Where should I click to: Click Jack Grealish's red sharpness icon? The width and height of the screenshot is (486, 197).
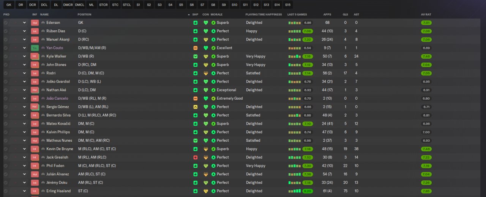coord(196,158)
